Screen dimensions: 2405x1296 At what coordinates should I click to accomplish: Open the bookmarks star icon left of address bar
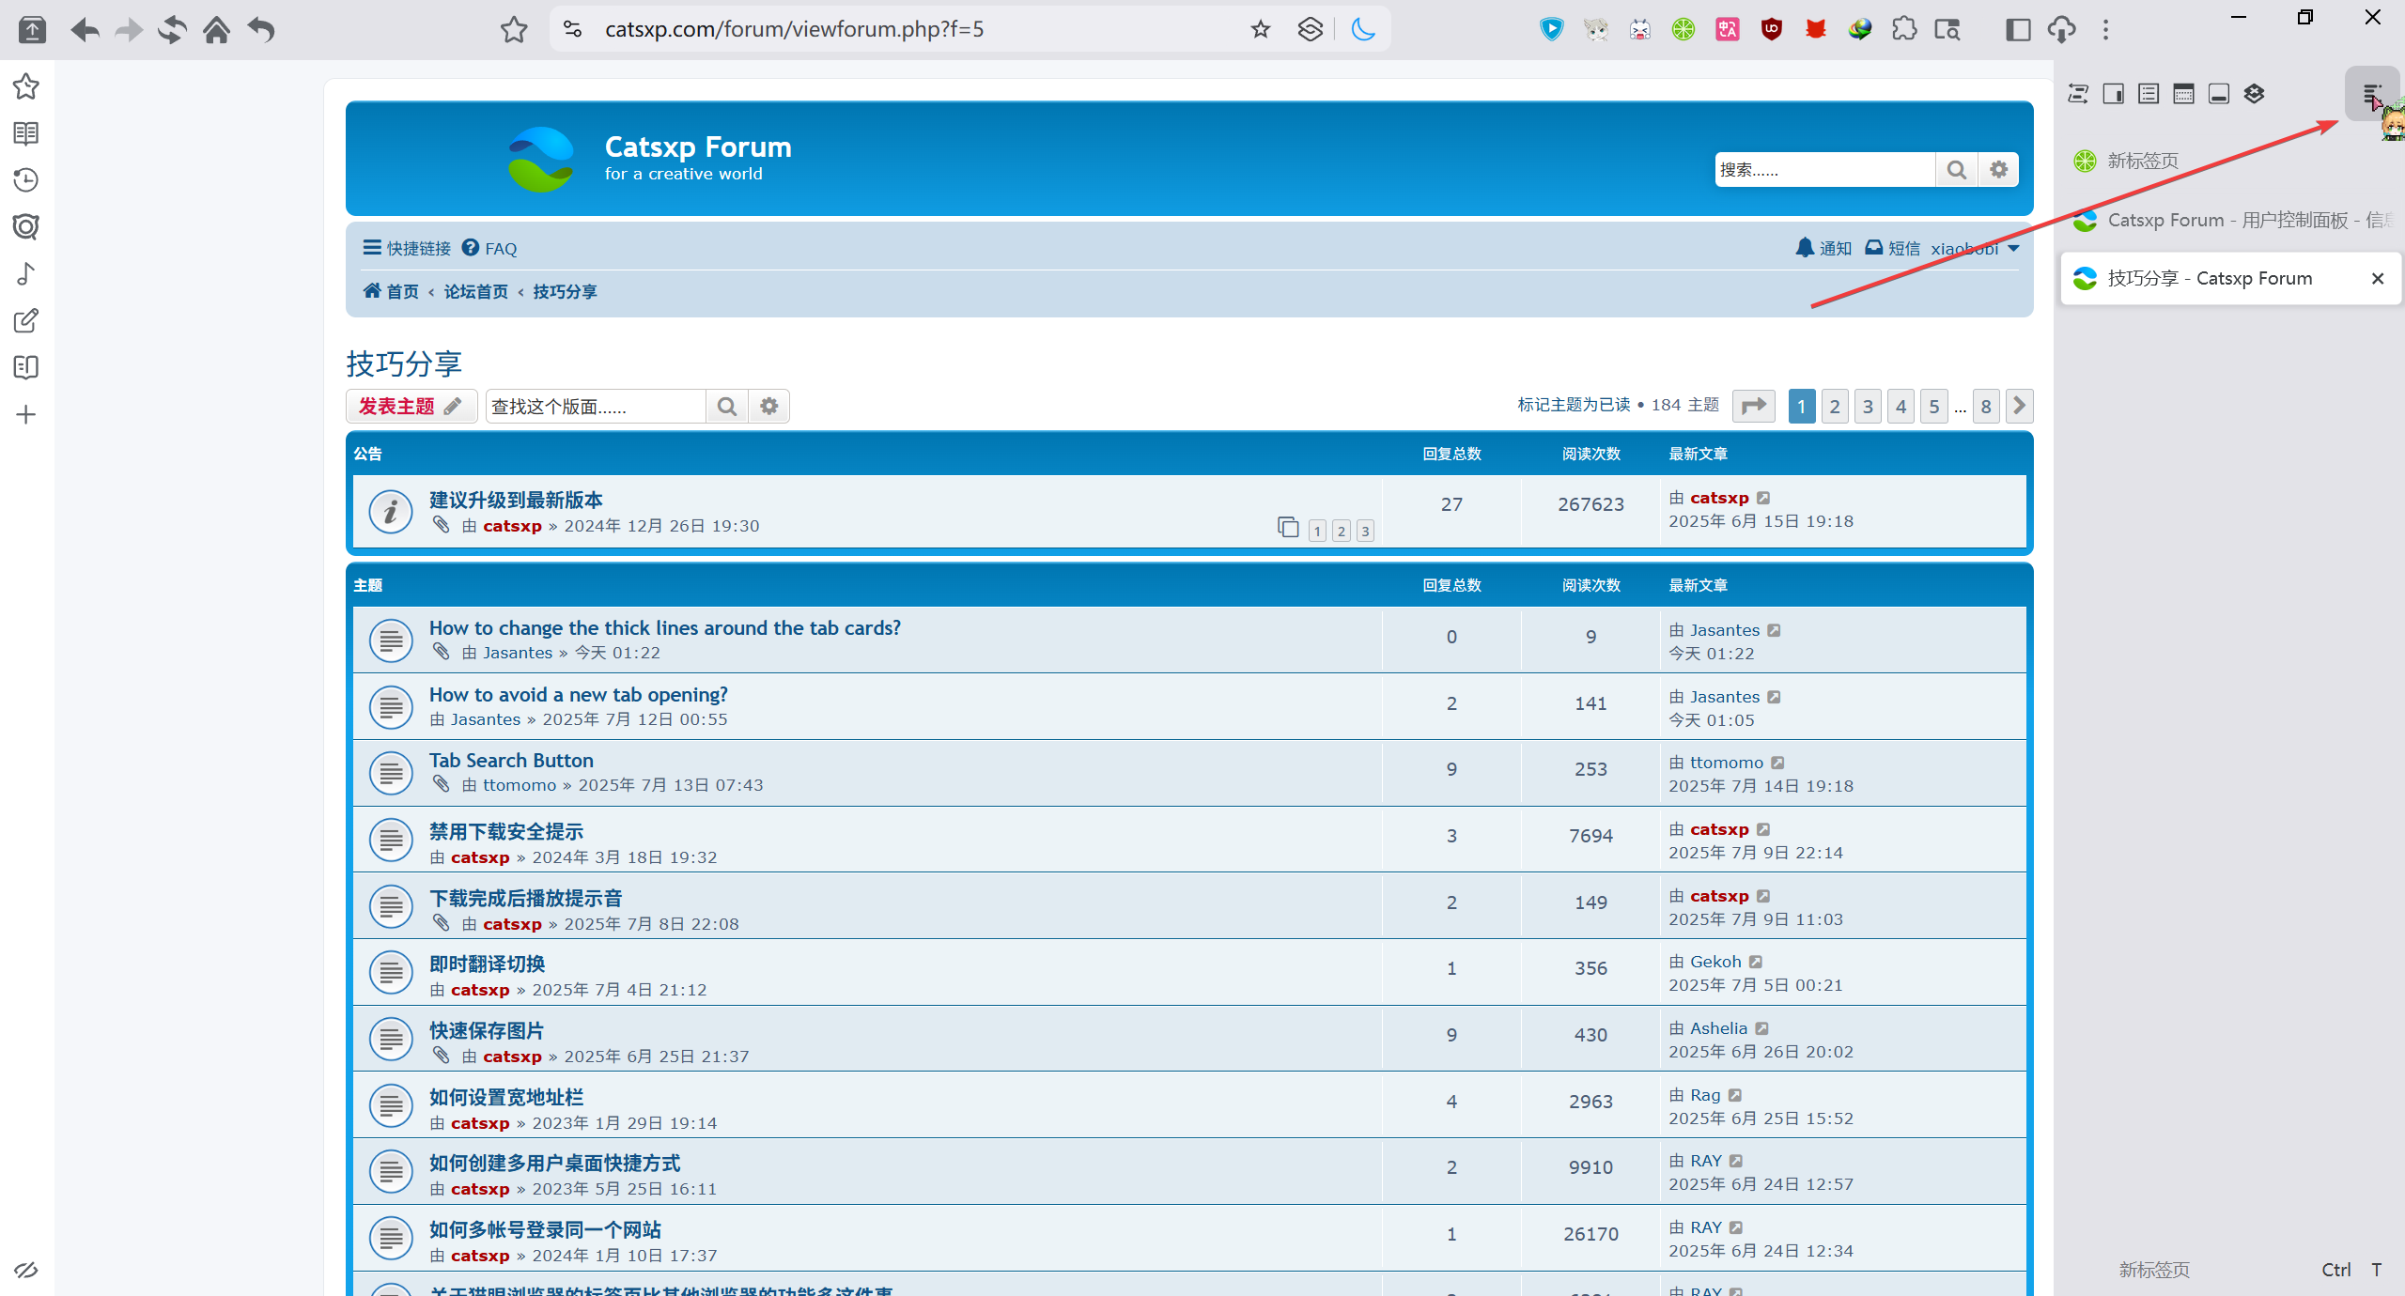tap(514, 30)
